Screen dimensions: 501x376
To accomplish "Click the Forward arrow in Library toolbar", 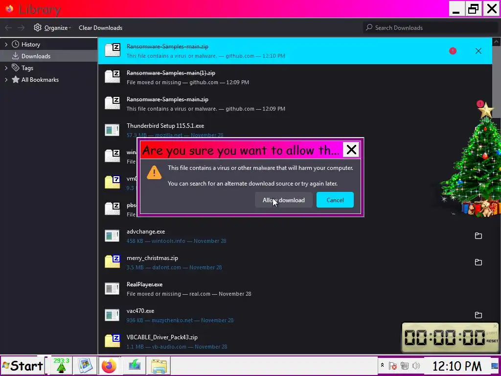I will point(21,28).
